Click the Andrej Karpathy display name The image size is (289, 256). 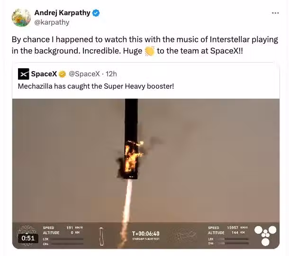coord(62,13)
